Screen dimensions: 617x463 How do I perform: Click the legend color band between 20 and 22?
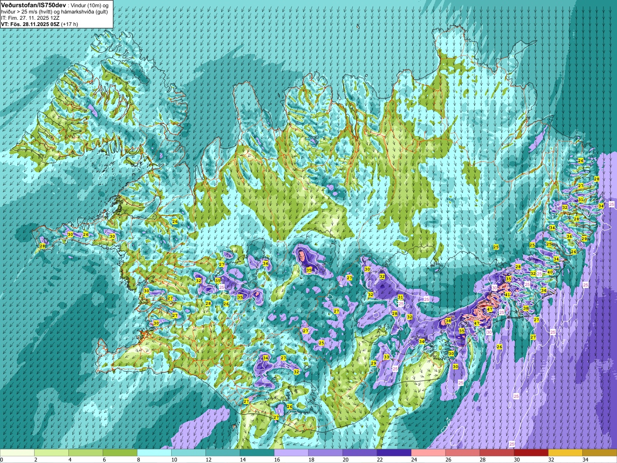point(360,453)
